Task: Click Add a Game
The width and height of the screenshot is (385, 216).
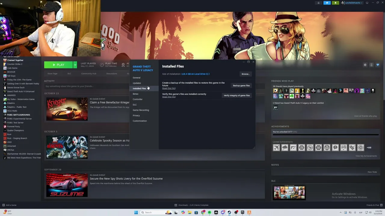Action: click(9, 205)
